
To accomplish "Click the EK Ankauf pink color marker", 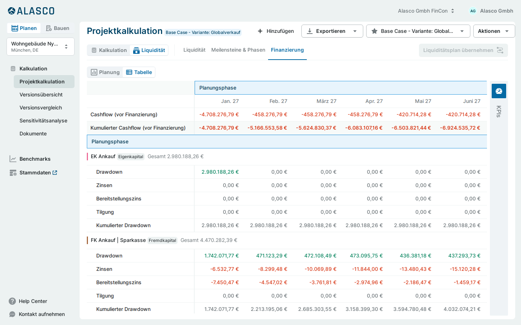I will (x=88, y=156).
